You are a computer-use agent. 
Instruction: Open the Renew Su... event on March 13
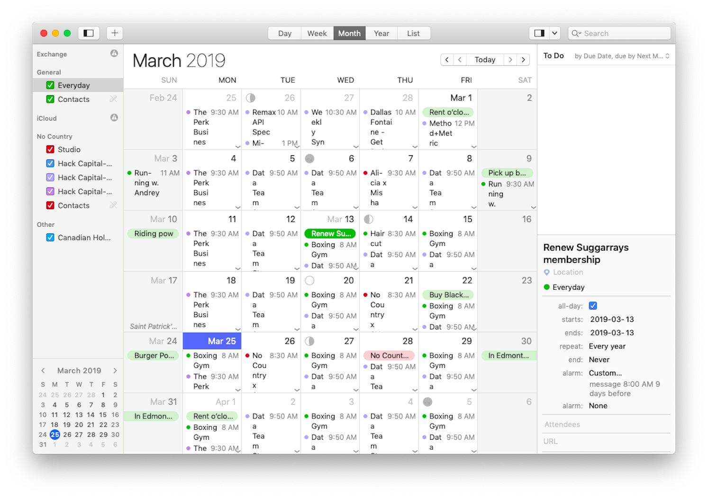tap(330, 233)
